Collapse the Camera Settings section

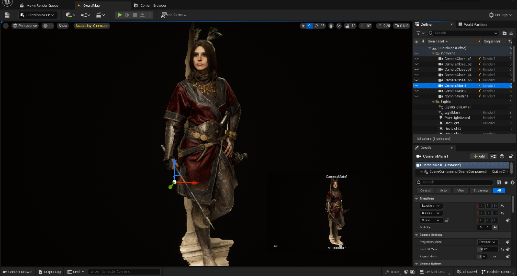[x=417, y=235]
